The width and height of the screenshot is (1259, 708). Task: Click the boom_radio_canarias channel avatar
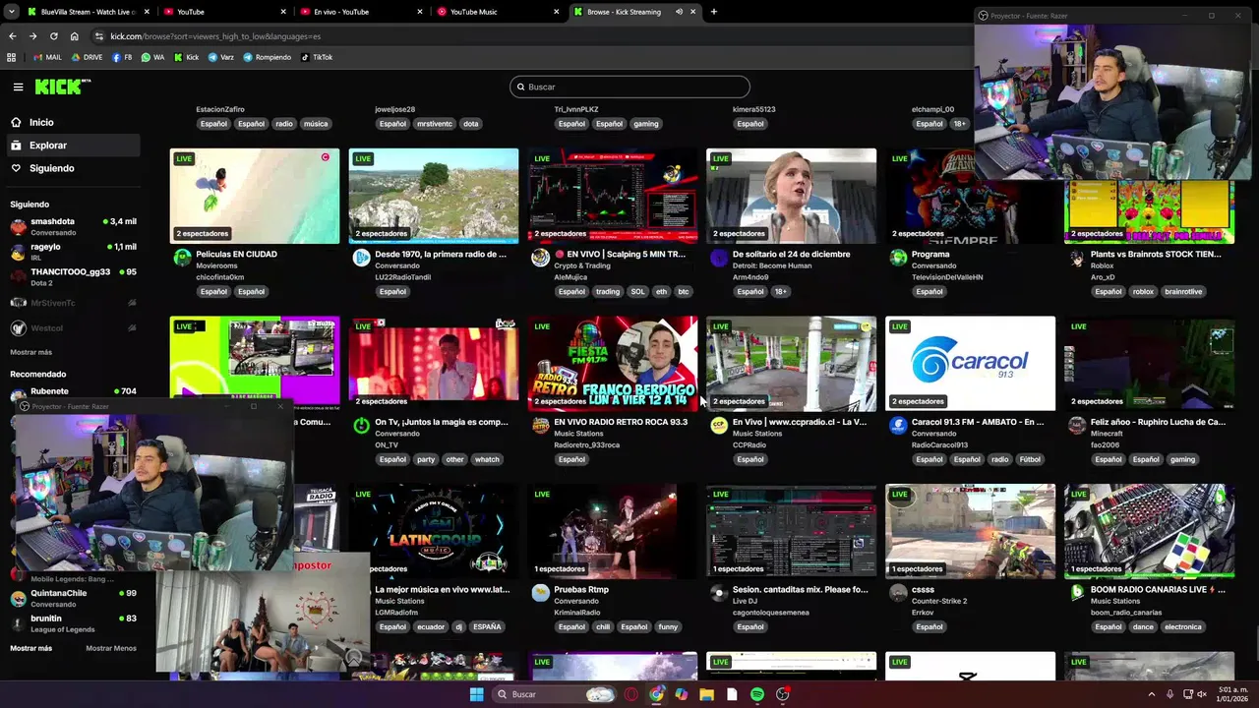[1077, 592]
